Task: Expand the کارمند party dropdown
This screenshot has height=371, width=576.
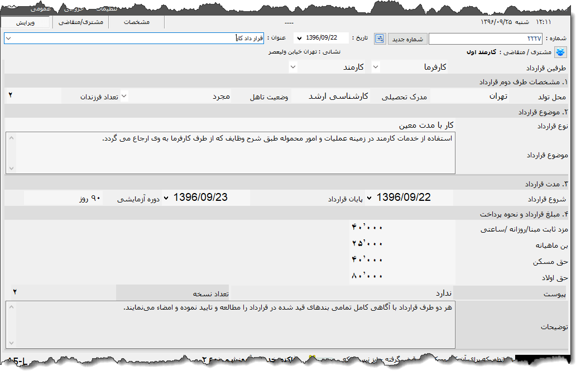Action: coord(293,66)
